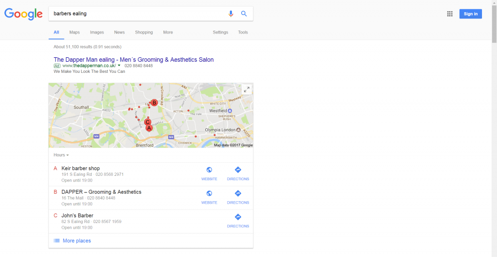The height and width of the screenshot is (257, 497).
Task: Open the Hours filter dropdown
Action: point(61,155)
